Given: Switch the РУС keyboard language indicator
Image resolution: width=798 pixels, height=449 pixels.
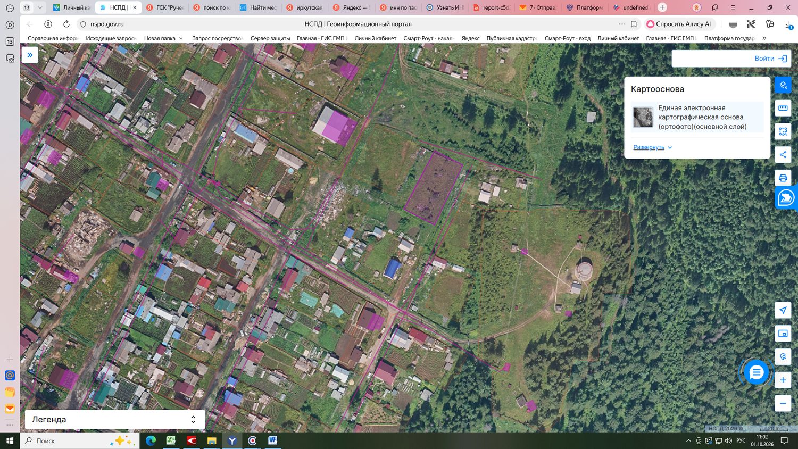Looking at the screenshot, I should tap(741, 440).
